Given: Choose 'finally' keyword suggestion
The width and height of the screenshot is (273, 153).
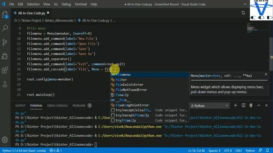Looking at the screenshot, I should [x=150, y=95].
